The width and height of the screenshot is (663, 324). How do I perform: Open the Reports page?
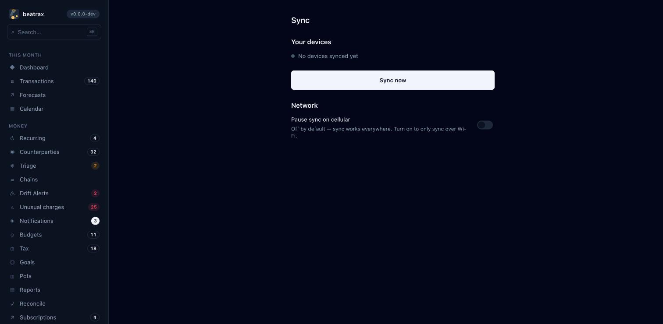click(54, 290)
